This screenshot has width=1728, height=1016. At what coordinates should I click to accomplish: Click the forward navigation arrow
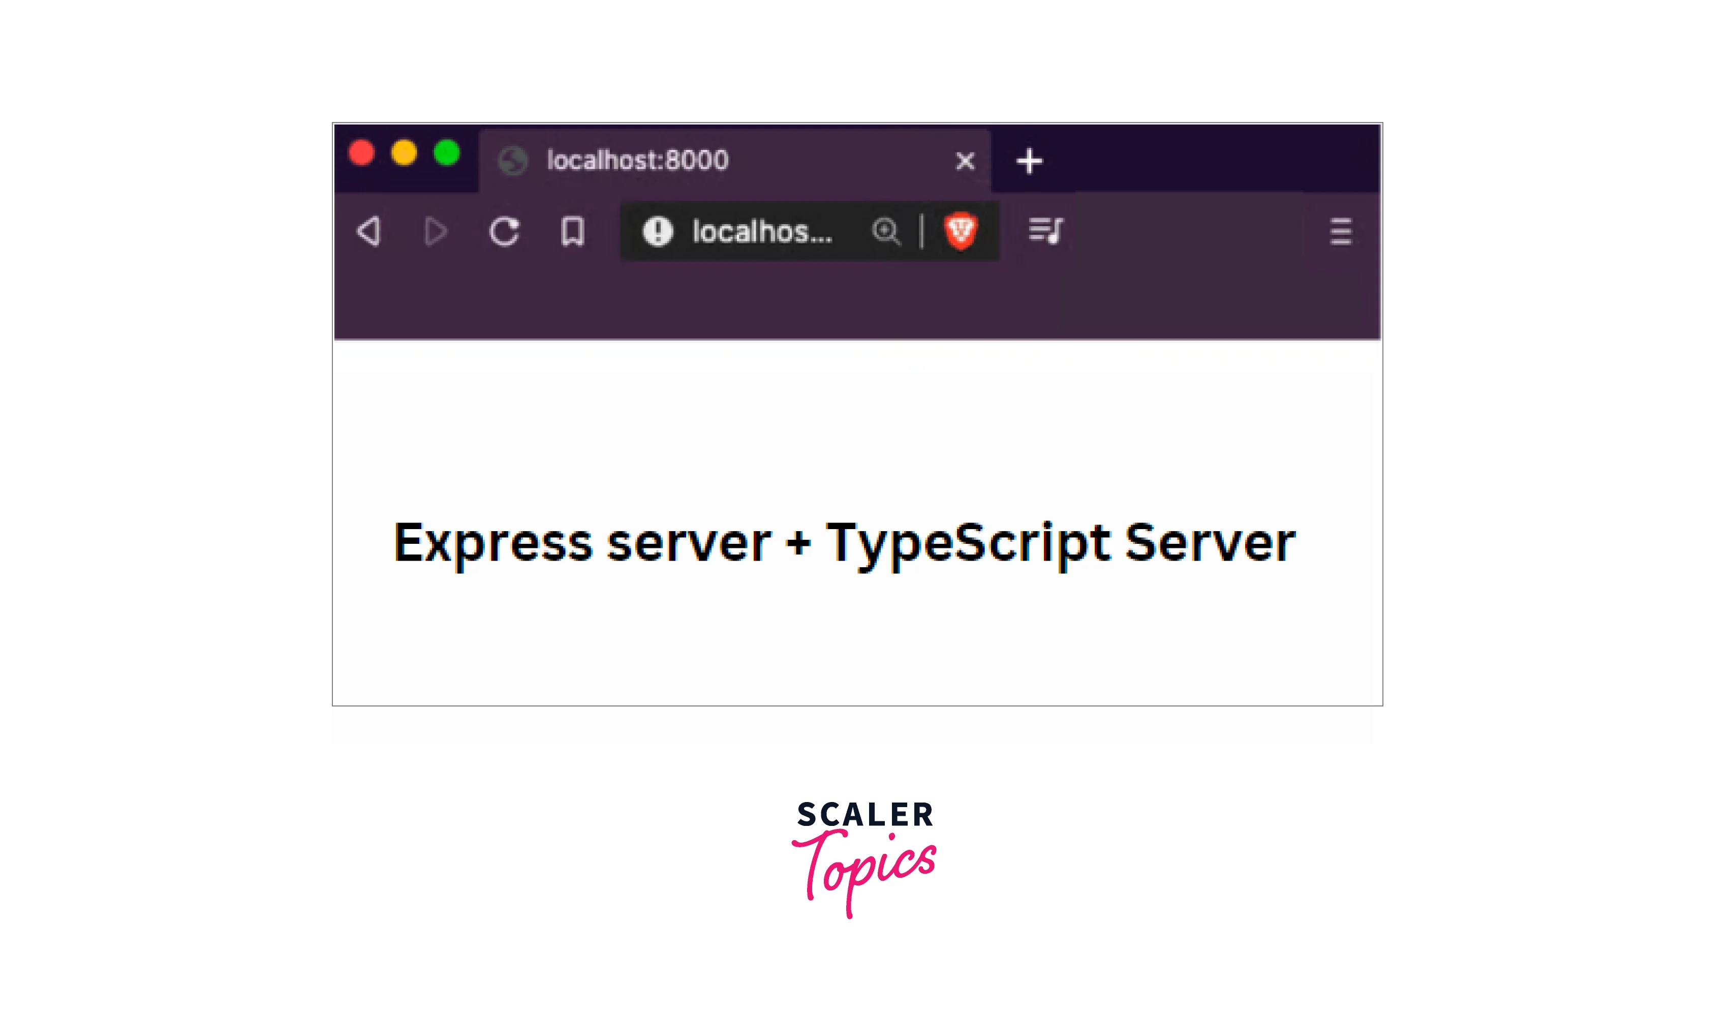pos(435,232)
